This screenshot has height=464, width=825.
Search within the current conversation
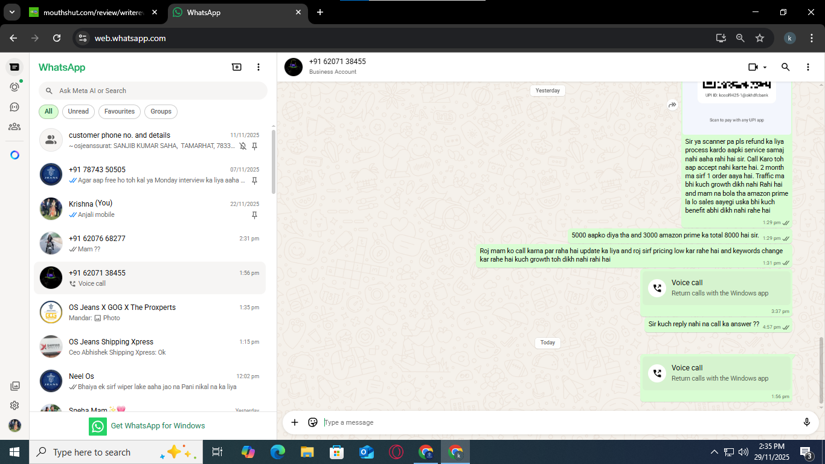click(785, 67)
